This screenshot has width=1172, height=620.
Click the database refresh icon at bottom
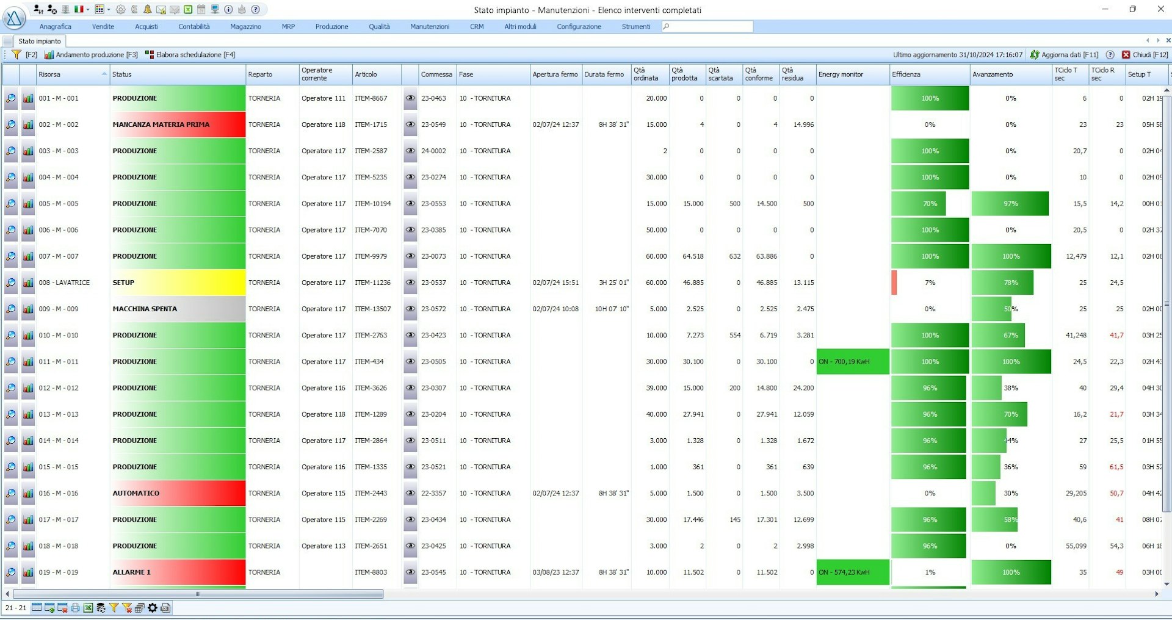[x=101, y=608]
